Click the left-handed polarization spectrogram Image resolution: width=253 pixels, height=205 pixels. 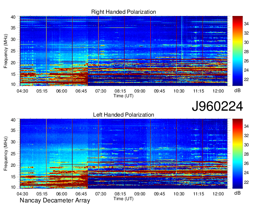tap(124, 154)
